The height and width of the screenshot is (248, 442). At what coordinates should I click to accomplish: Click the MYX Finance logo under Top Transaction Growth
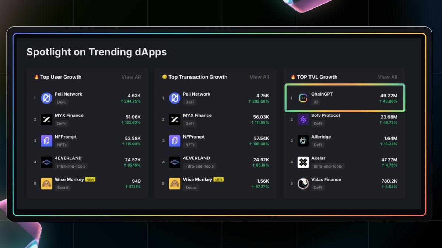click(175, 119)
